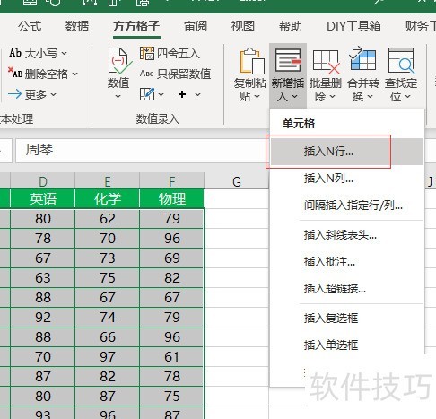Click the 只保留数值 ABC icon
This screenshot has height=419, width=436.
(x=146, y=74)
